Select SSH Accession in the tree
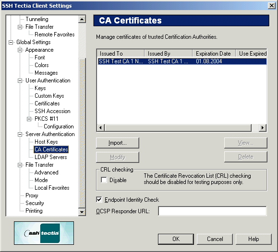Screen dimensions: 278x252 52,111
